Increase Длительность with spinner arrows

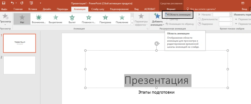(230, 18)
